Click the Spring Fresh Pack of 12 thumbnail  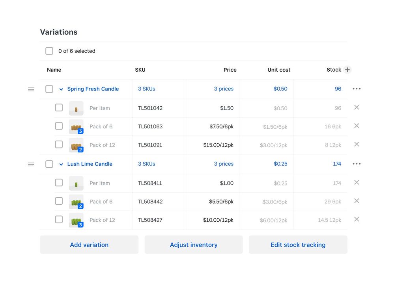pyautogui.click(x=76, y=145)
